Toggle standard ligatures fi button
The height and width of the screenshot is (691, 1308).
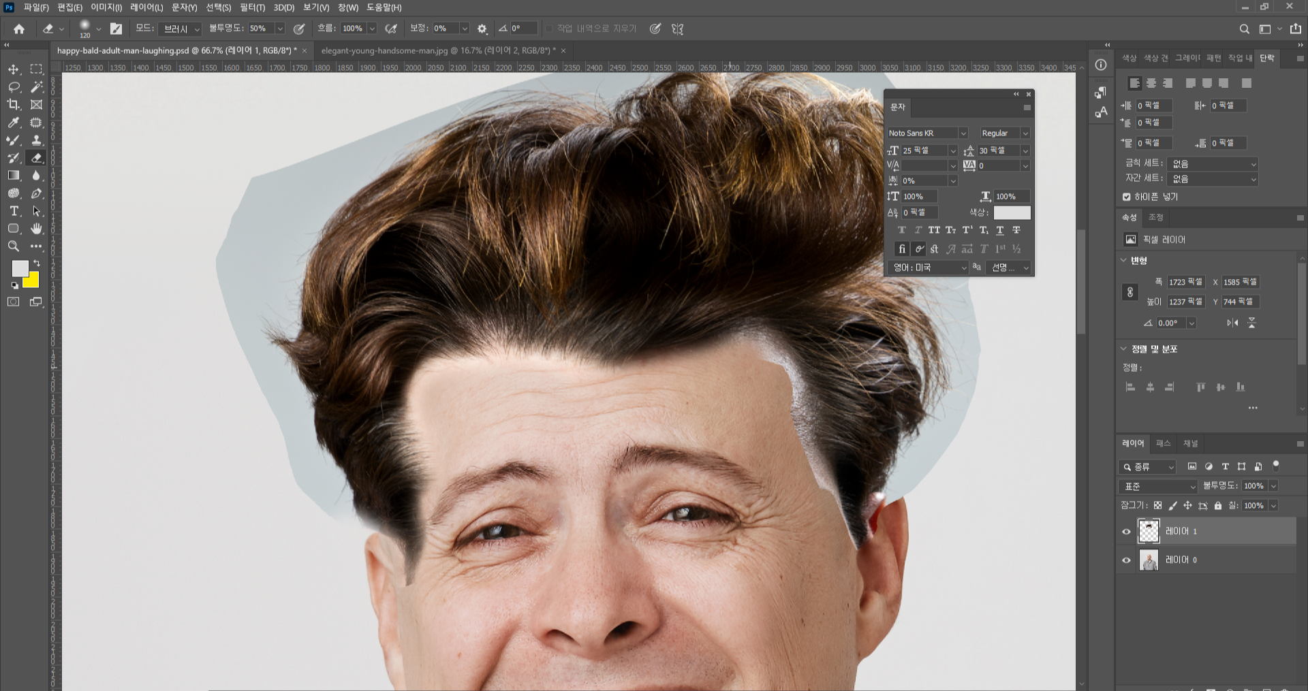[x=902, y=249]
